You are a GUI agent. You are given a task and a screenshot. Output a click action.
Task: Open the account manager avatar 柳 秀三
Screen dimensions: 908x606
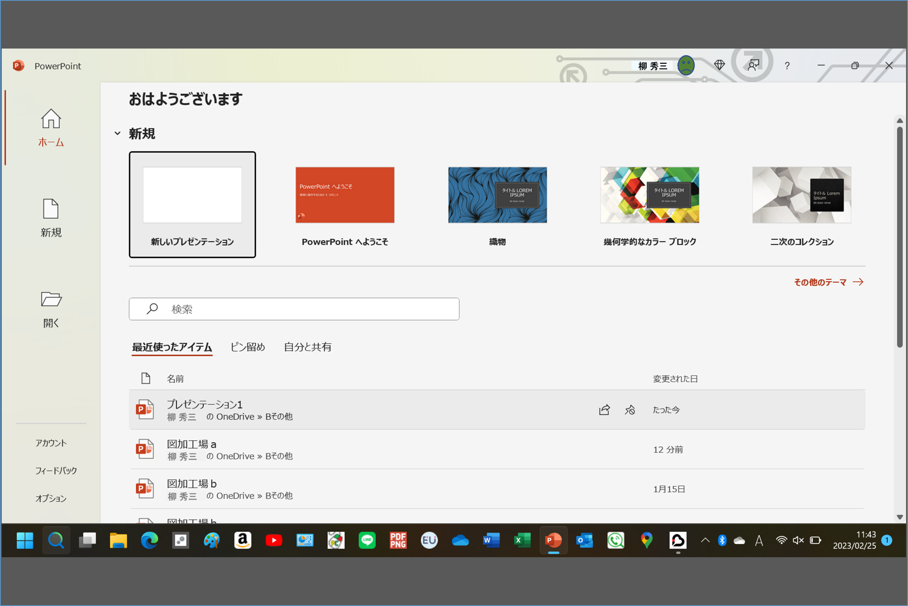[686, 65]
